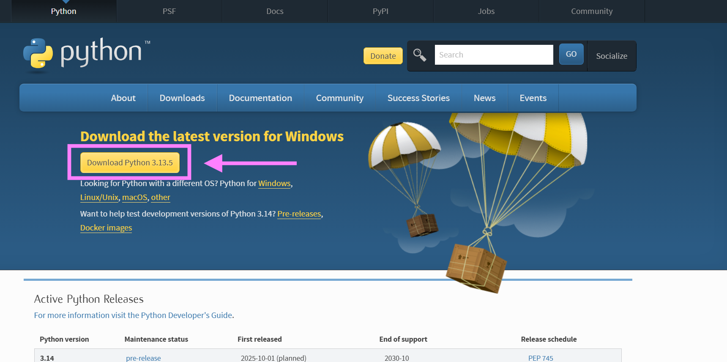Focus the Search input field

[494, 55]
